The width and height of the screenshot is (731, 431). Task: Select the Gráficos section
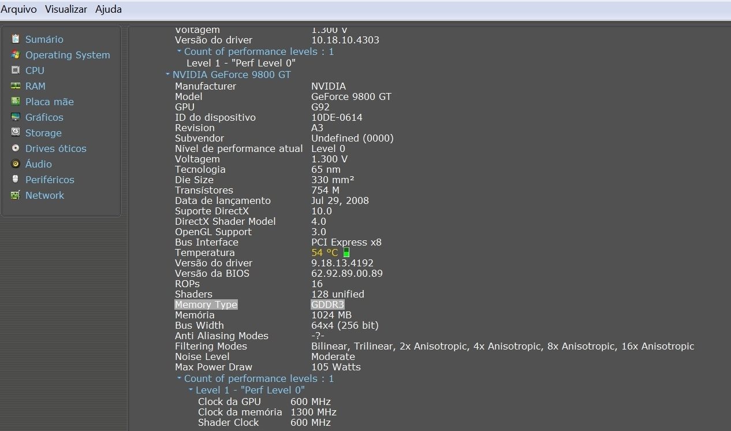pos(44,117)
